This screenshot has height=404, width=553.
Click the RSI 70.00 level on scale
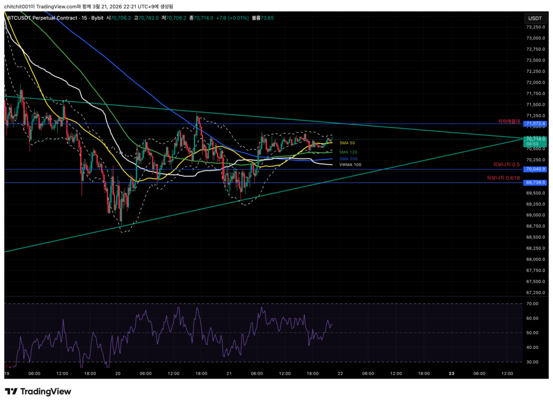(x=533, y=304)
